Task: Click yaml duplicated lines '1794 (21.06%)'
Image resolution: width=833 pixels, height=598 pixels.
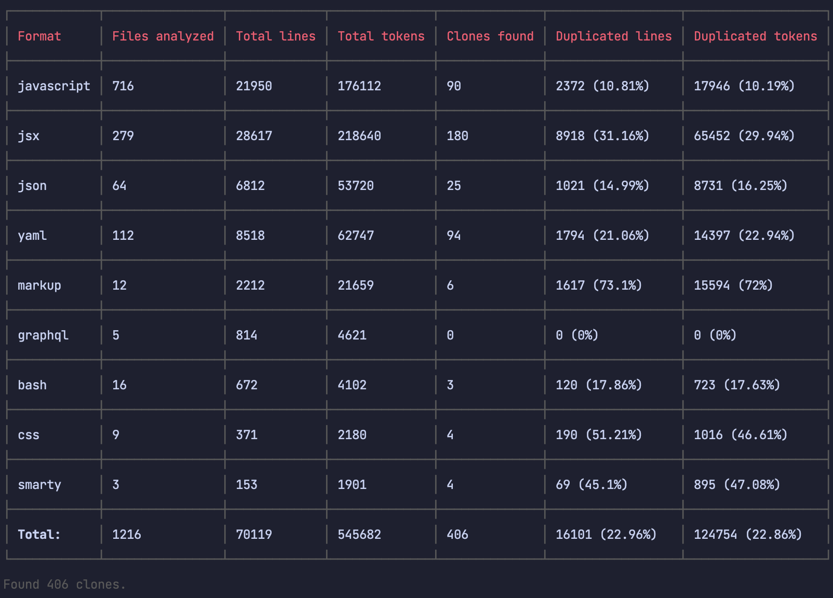Action: [x=603, y=236]
